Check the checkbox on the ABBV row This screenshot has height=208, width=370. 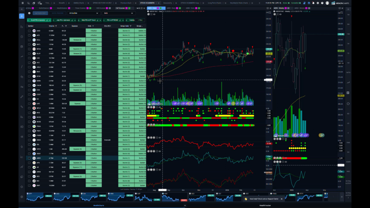coord(29,158)
